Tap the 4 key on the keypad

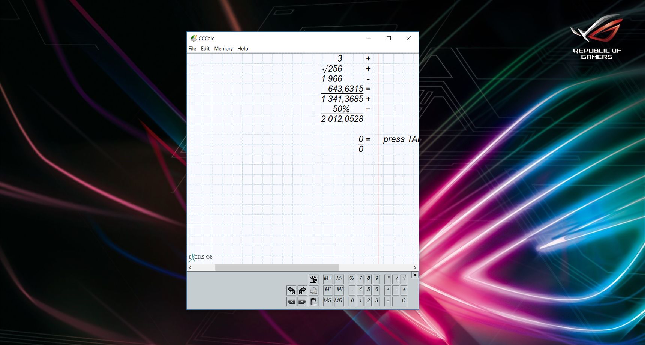360,290
